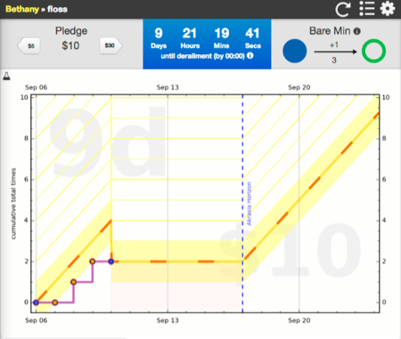Click the Bare Min heading
401x339 pixels.
[330, 31]
